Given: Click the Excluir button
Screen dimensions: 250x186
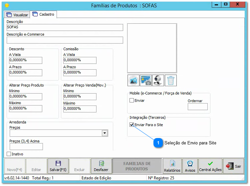Looking at the screenshot, I should pyautogui.click(x=80, y=166).
